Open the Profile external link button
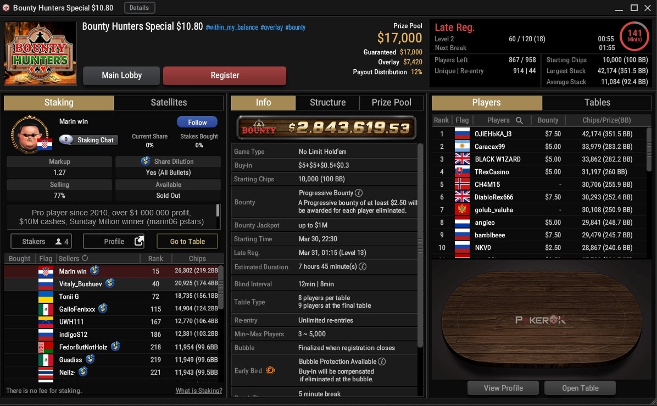657x406 pixels. tap(114, 241)
